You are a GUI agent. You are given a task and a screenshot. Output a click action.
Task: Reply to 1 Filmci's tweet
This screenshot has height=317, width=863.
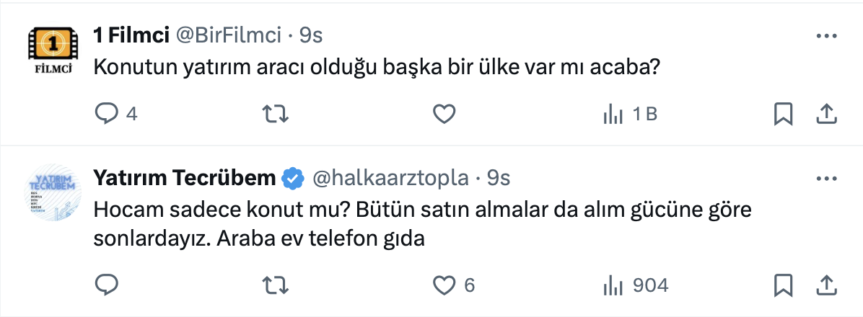[107, 114]
